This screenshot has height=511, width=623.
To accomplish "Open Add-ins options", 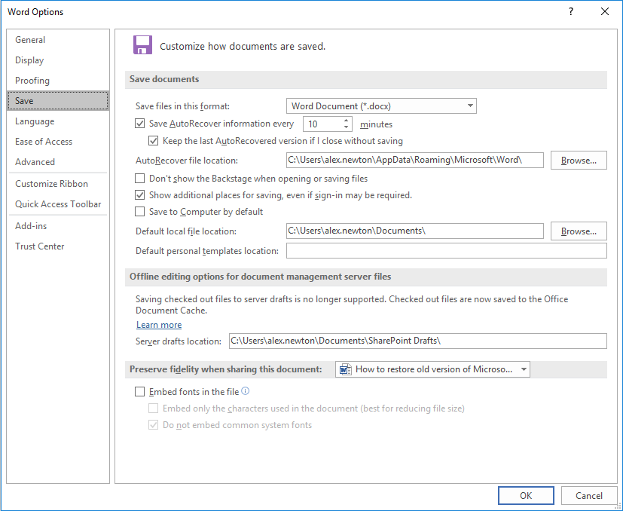I will 58,226.
